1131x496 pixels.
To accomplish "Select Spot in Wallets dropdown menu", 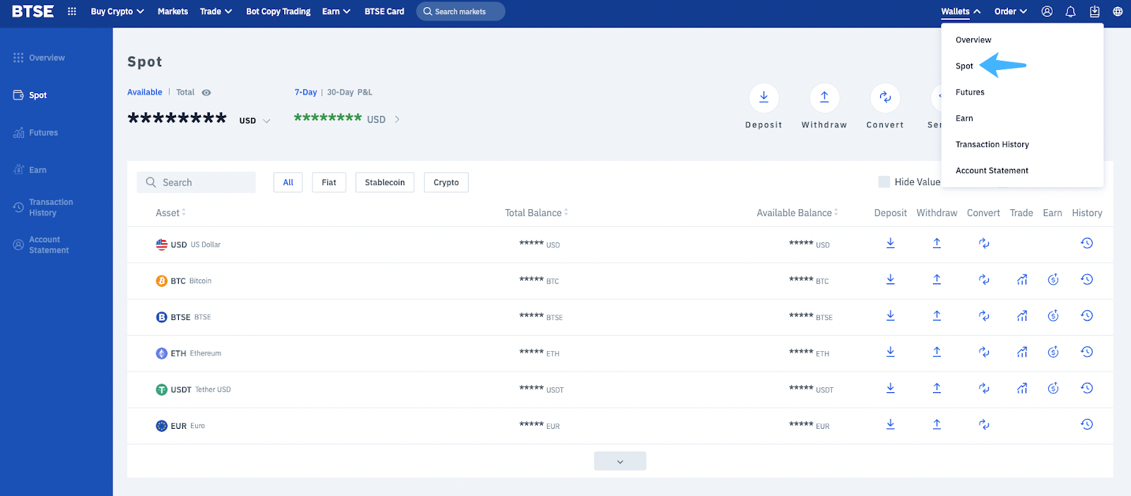I will pos(964,66).
